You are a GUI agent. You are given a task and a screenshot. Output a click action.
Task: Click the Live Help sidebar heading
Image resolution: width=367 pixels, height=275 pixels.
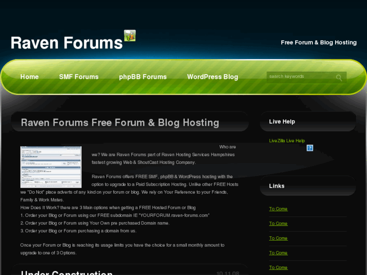pos(282,122)
